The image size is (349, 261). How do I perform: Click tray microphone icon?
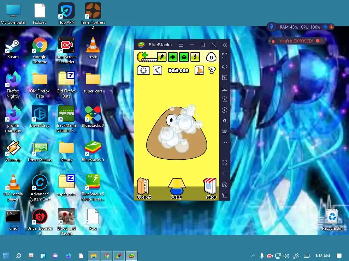(262, 256)
